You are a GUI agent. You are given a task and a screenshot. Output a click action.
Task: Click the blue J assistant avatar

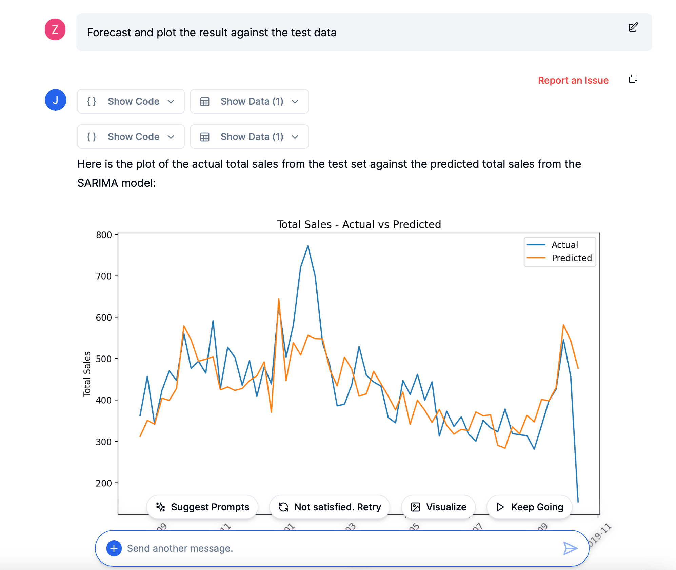click(x=55, y=100)
